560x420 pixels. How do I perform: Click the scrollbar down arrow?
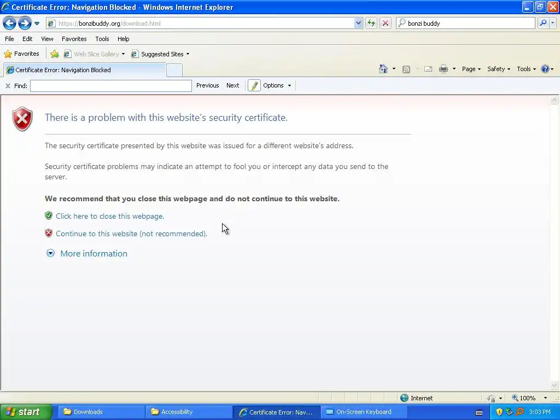click(555, 385)
